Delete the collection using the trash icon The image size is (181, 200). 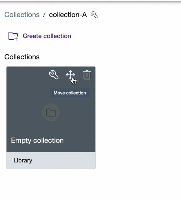[x=87, y=75]
